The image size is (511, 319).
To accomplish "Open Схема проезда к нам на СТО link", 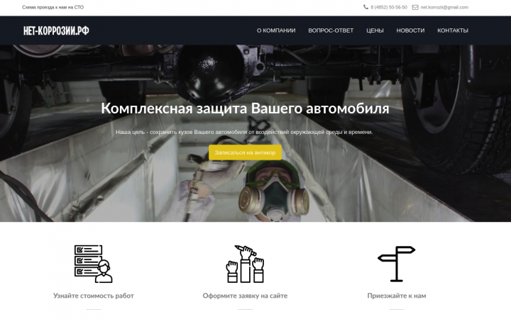I will (53, 7).
